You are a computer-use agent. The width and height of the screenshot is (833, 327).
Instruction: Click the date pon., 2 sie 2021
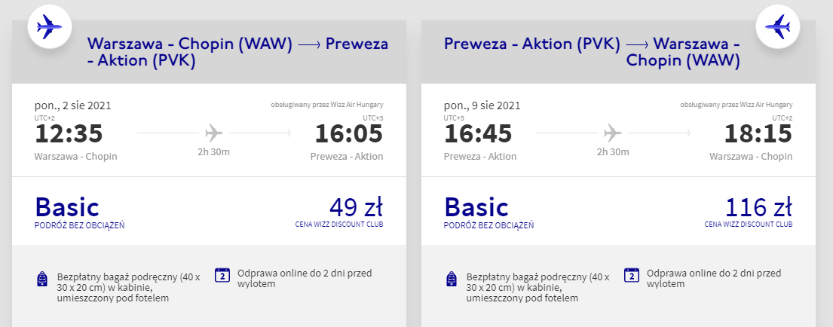pos(73,105)
